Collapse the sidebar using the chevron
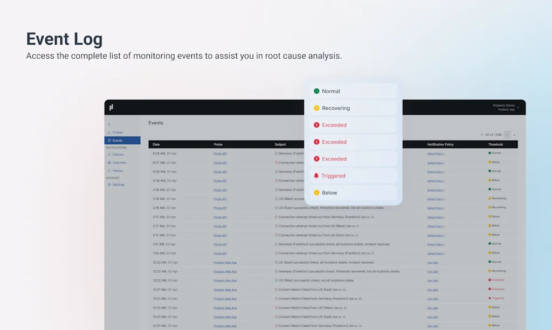This screenshot has height=330, width=552. coord(109,124)
